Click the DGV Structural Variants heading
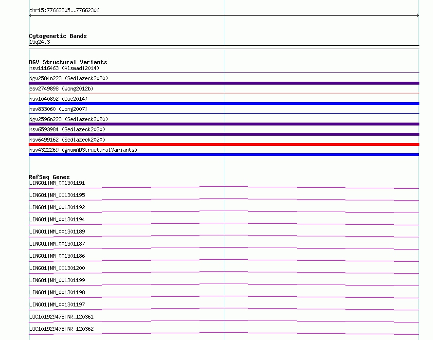Image resolution: width=433 pixels, height=340 pixels. (x=68, y=62)
